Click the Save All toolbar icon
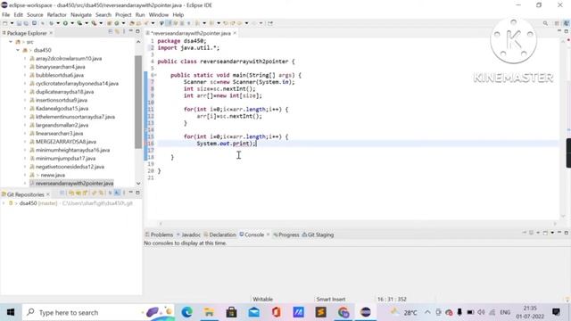571x321 pixels. [26, 23]
